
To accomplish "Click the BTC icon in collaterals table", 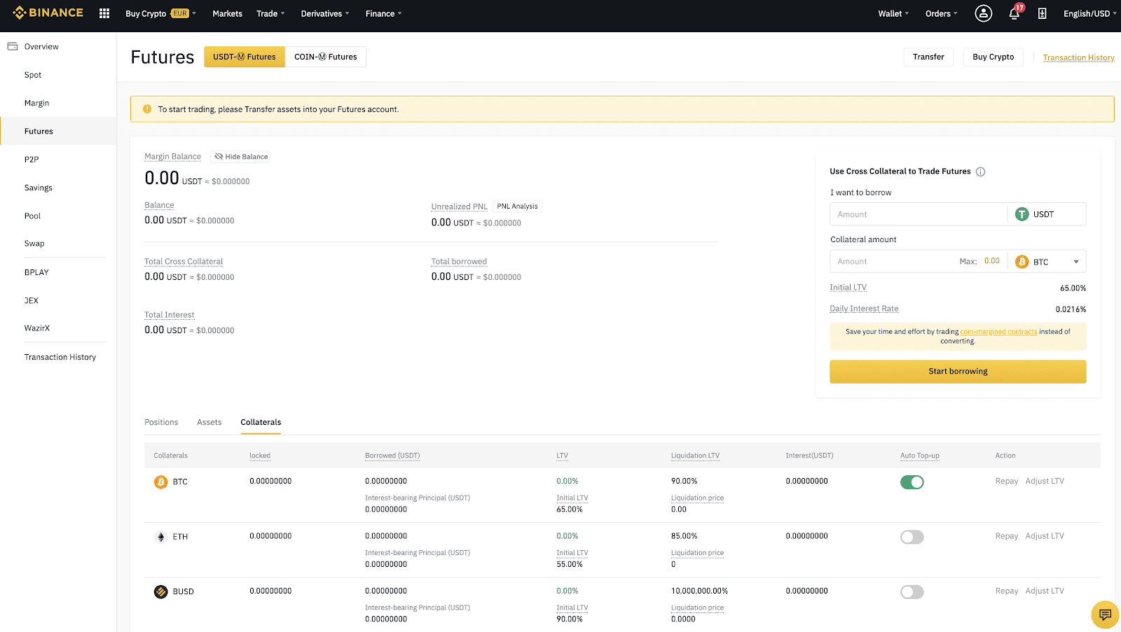I will (161, 482).
